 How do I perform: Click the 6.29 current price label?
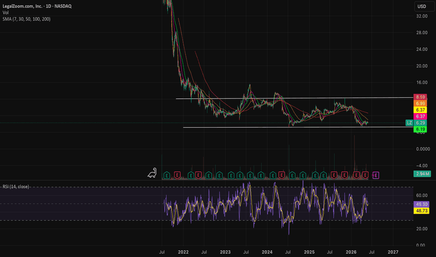pyautogui.click(x=420, y=123)
